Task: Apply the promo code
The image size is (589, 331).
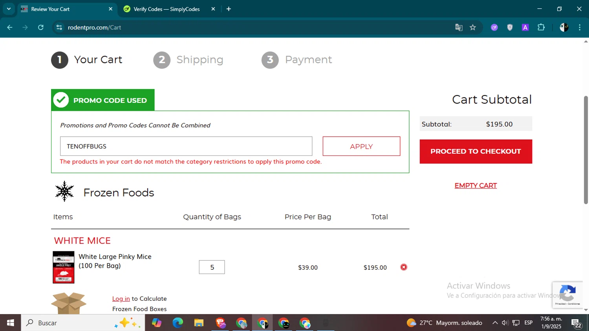Action: 361,146
